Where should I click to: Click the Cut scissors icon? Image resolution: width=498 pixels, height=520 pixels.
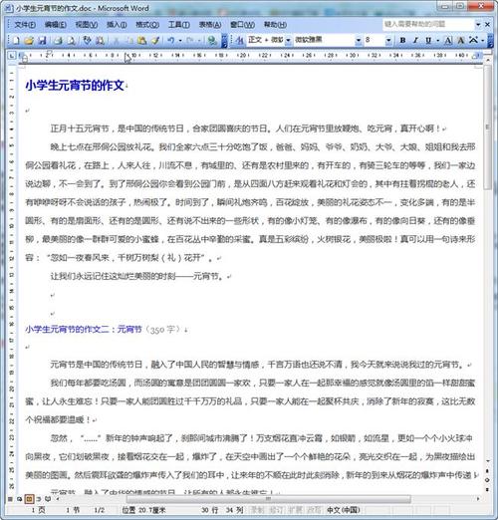117,41
